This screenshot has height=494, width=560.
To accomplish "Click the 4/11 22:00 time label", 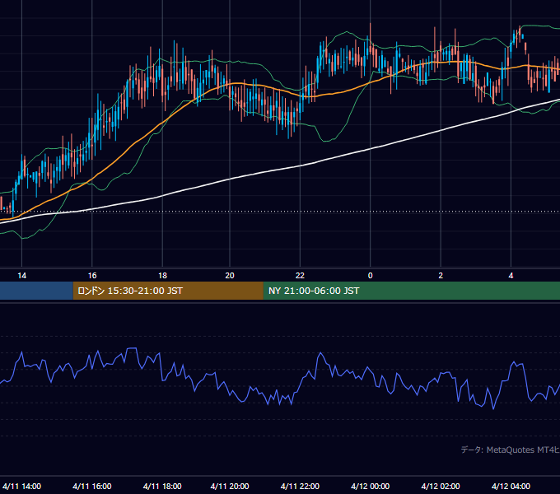I will click(300, 486).
